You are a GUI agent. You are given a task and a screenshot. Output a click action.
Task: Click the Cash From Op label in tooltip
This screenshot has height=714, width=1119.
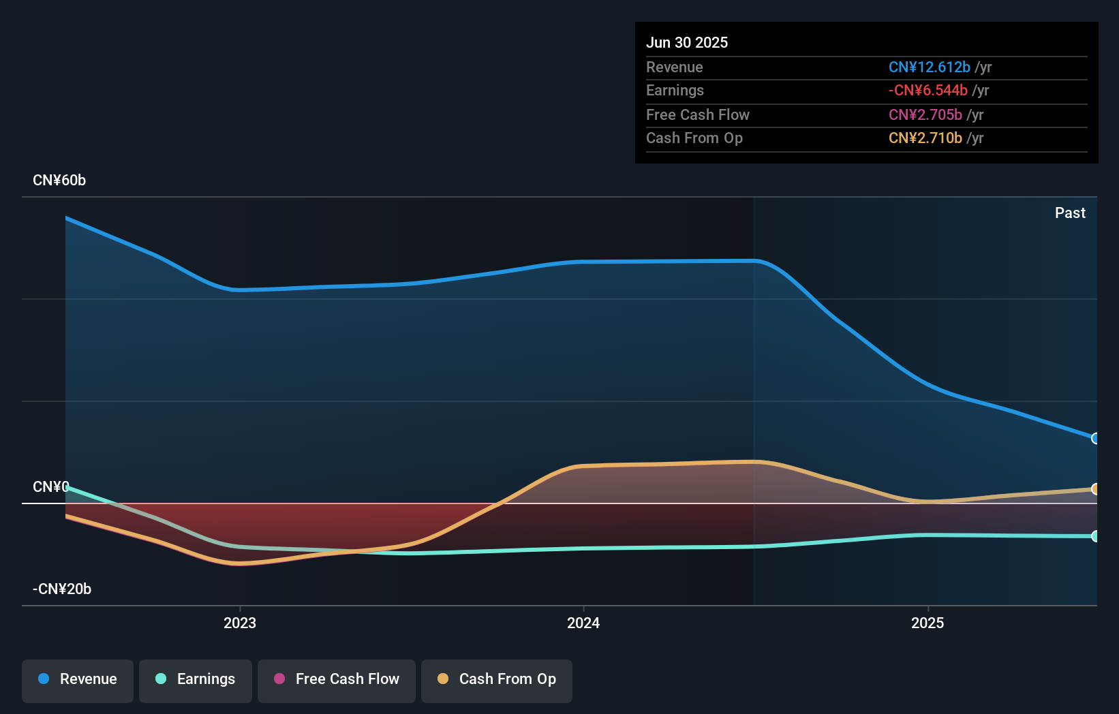tap(694, 138)
